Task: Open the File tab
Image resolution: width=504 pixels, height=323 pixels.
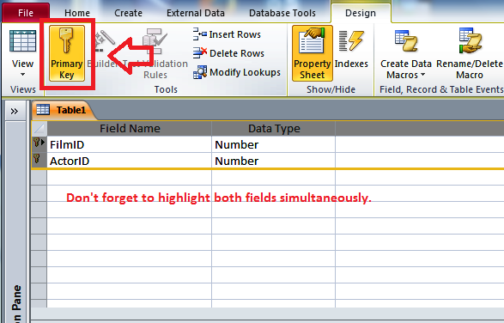Action: (x=26, y=13)
